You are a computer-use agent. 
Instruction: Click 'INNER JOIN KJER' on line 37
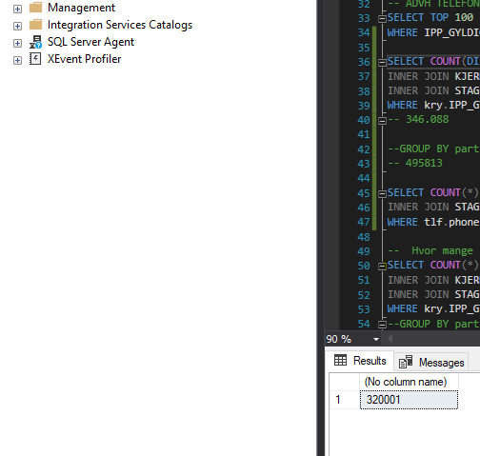433,76
